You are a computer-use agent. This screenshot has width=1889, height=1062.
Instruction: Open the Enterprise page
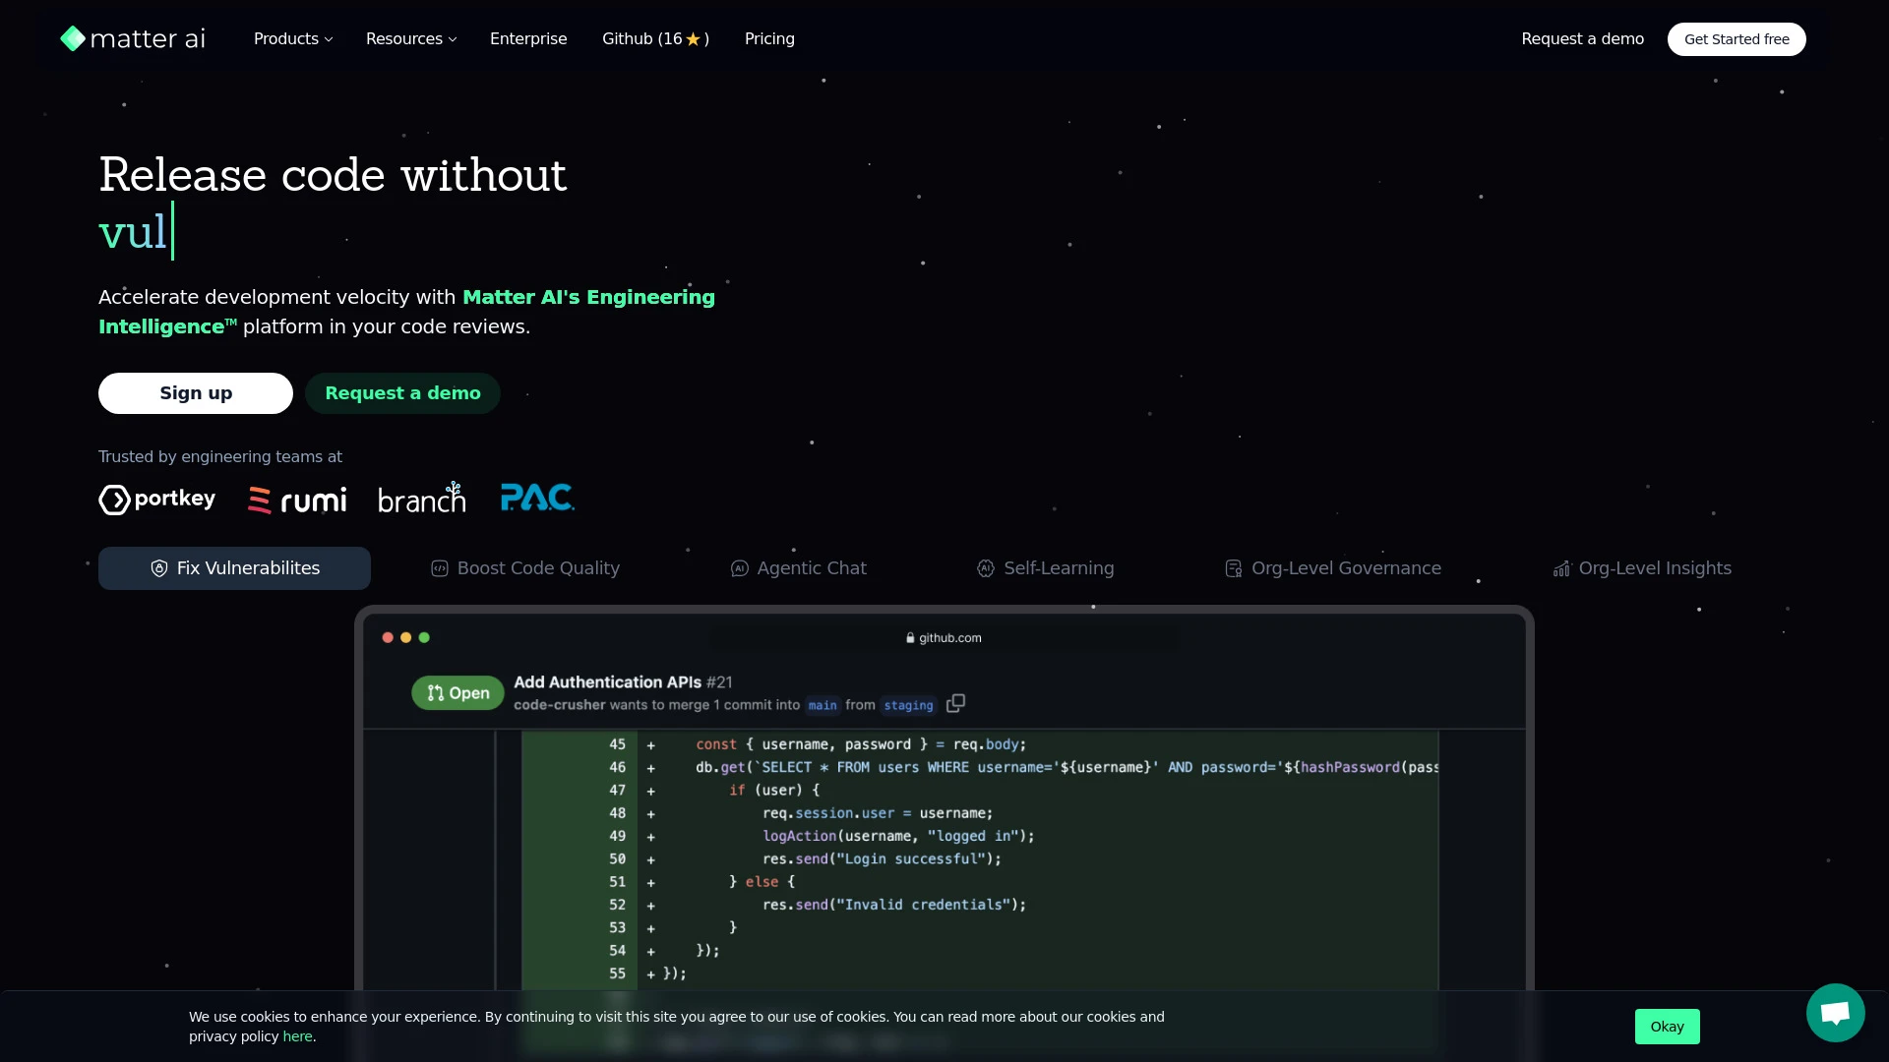[x=528, y=39]
